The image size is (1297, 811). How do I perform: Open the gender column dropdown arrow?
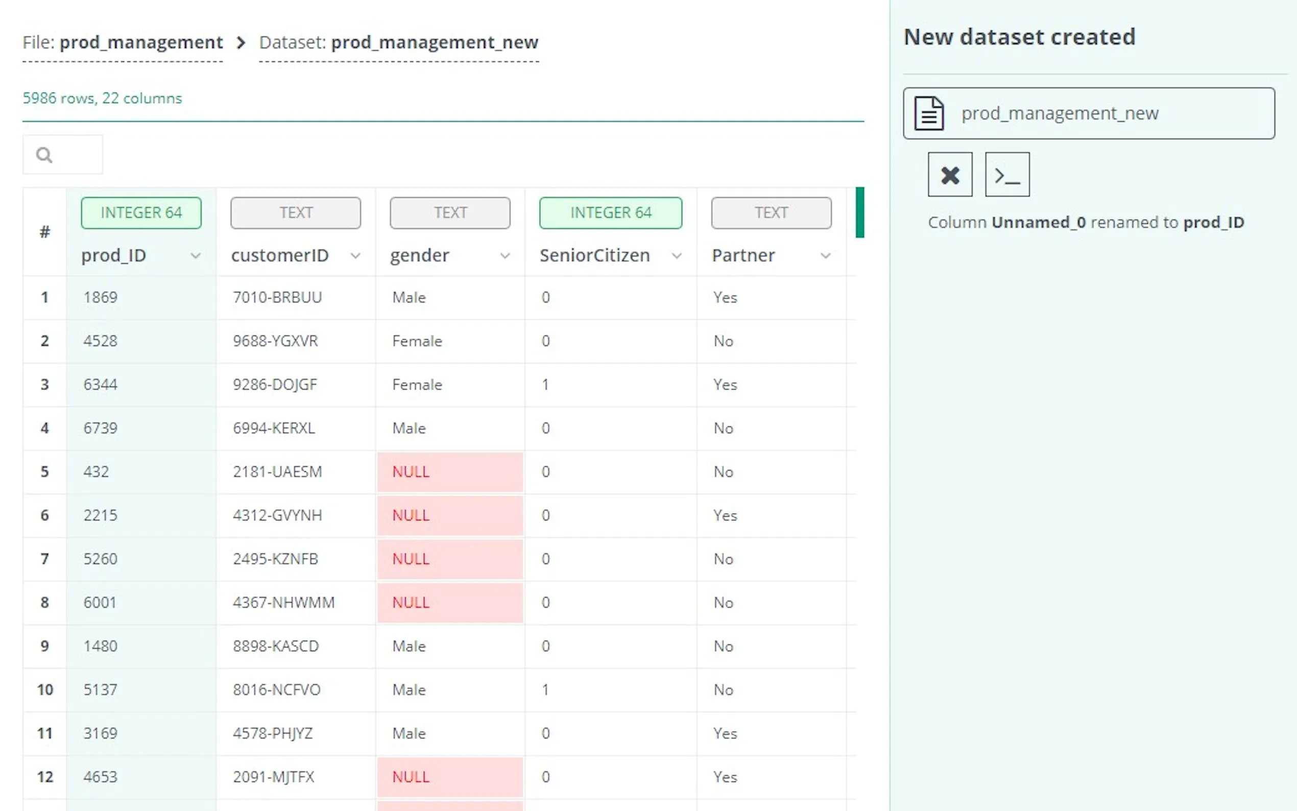click(505, 256)
